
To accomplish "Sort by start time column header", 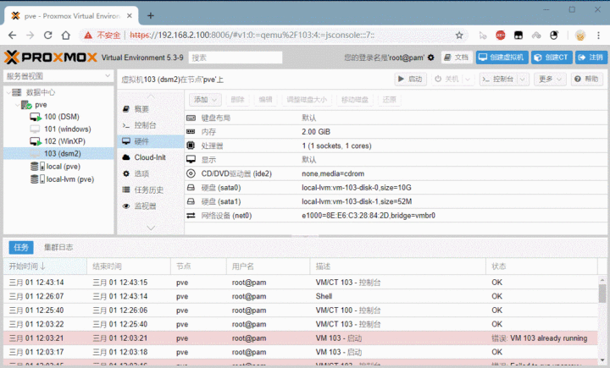I will click(x=45, y=266).
